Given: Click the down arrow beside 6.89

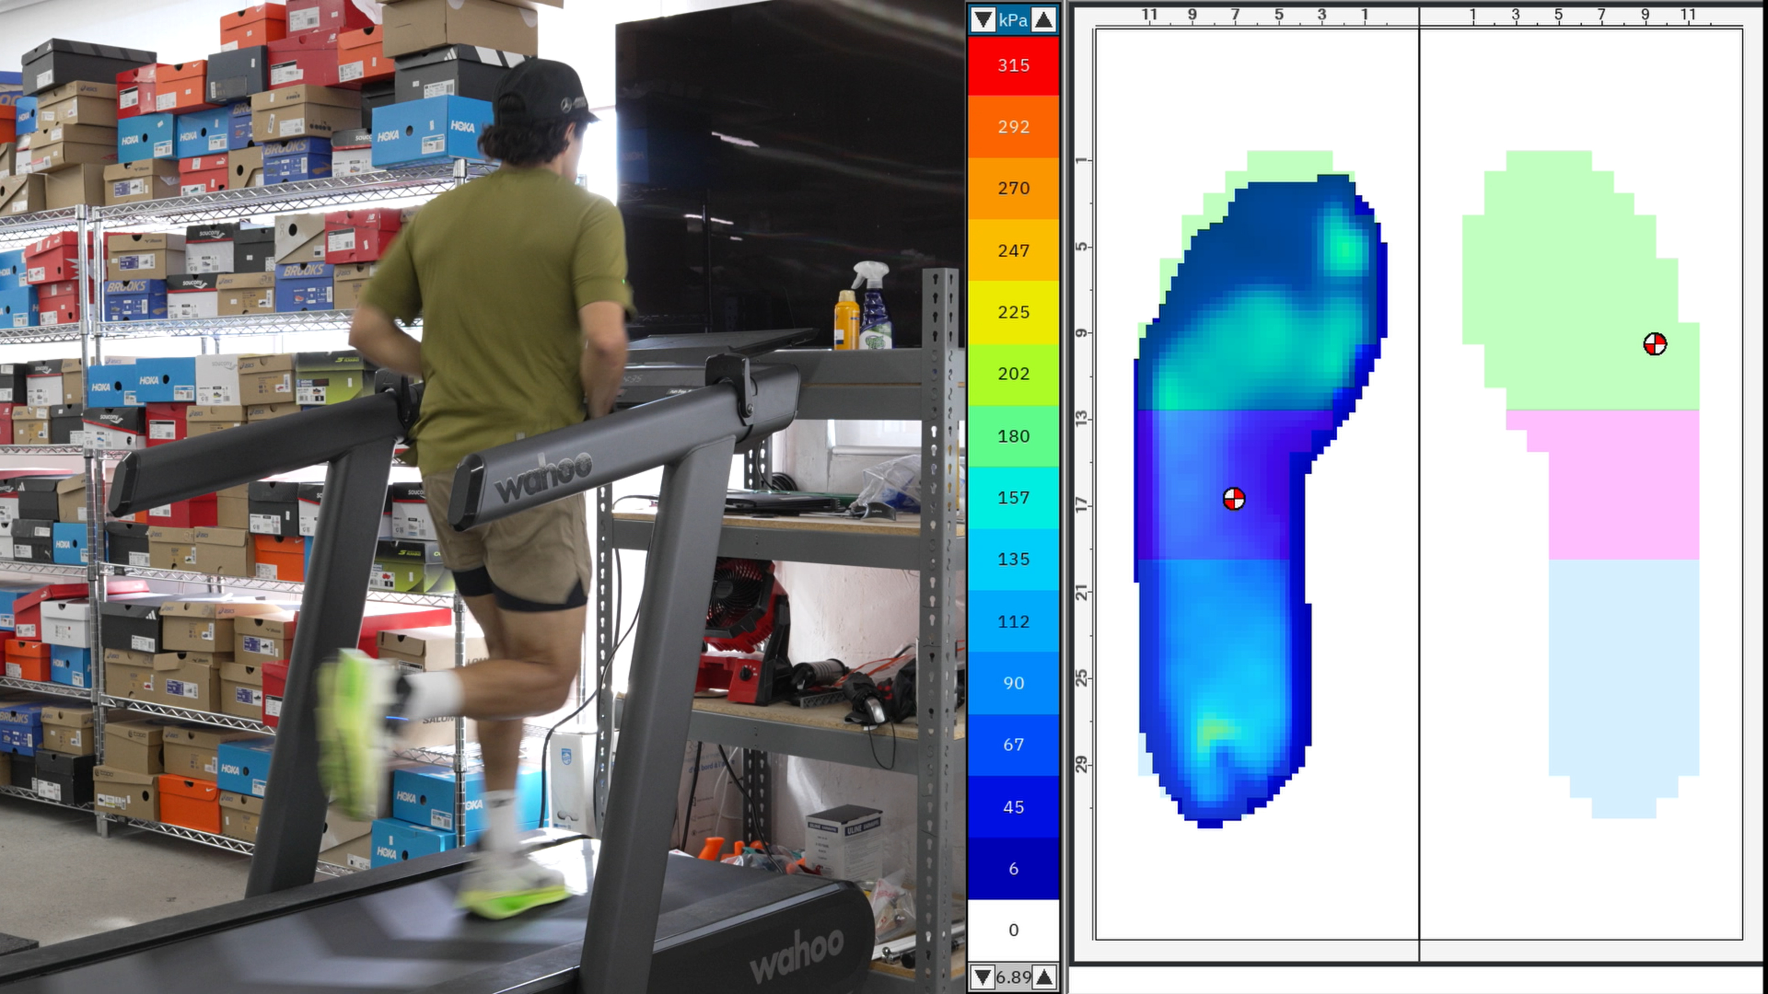Looking at the screenshot, I should [x=982, y=977].
